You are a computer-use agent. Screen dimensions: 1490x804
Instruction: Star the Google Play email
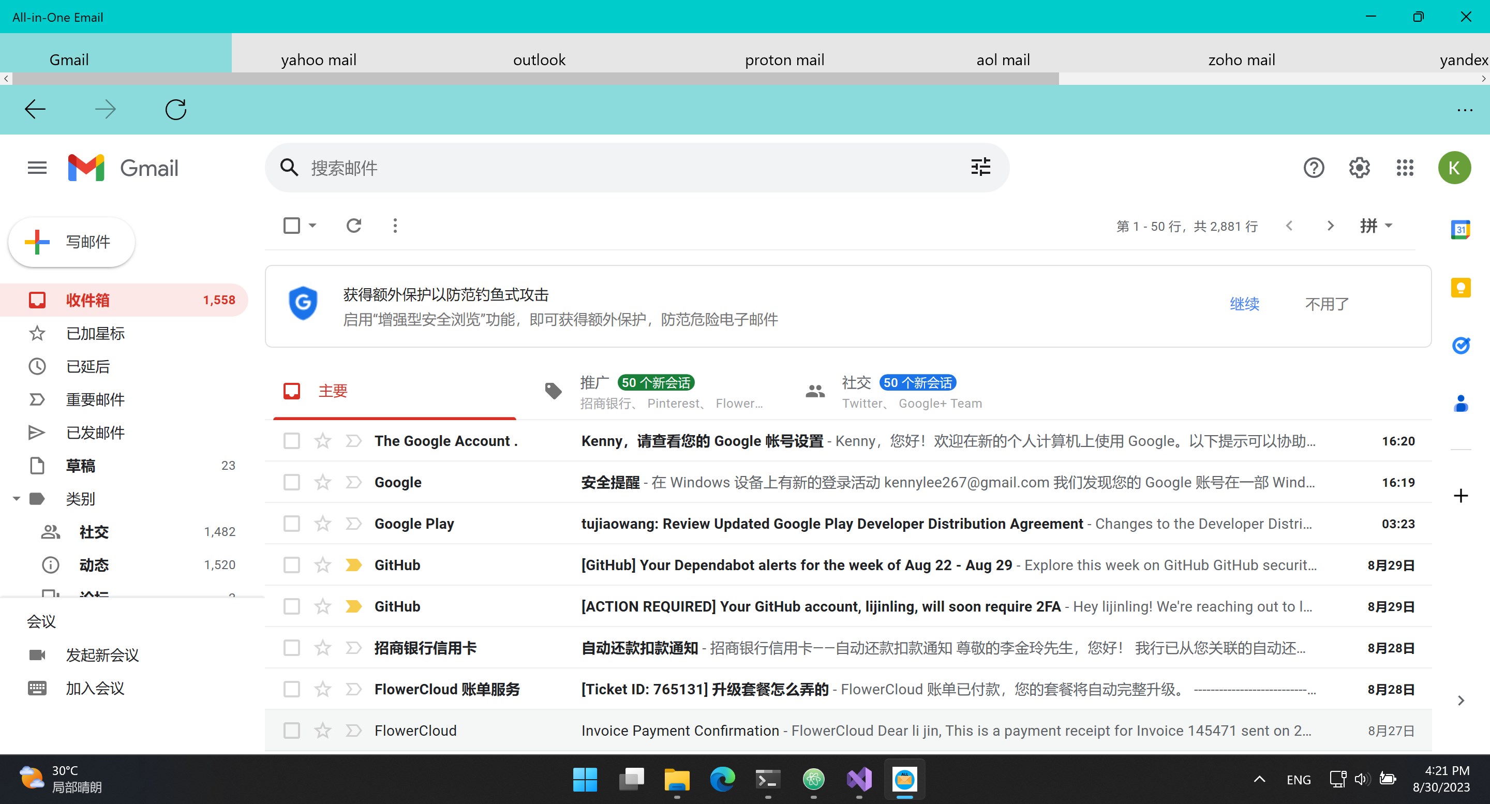point(322,524)
